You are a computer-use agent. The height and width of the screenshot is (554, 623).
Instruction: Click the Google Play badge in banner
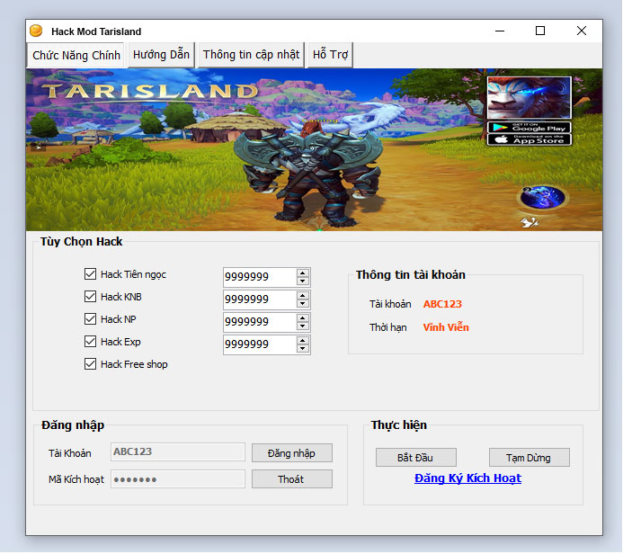coord(530,128)
